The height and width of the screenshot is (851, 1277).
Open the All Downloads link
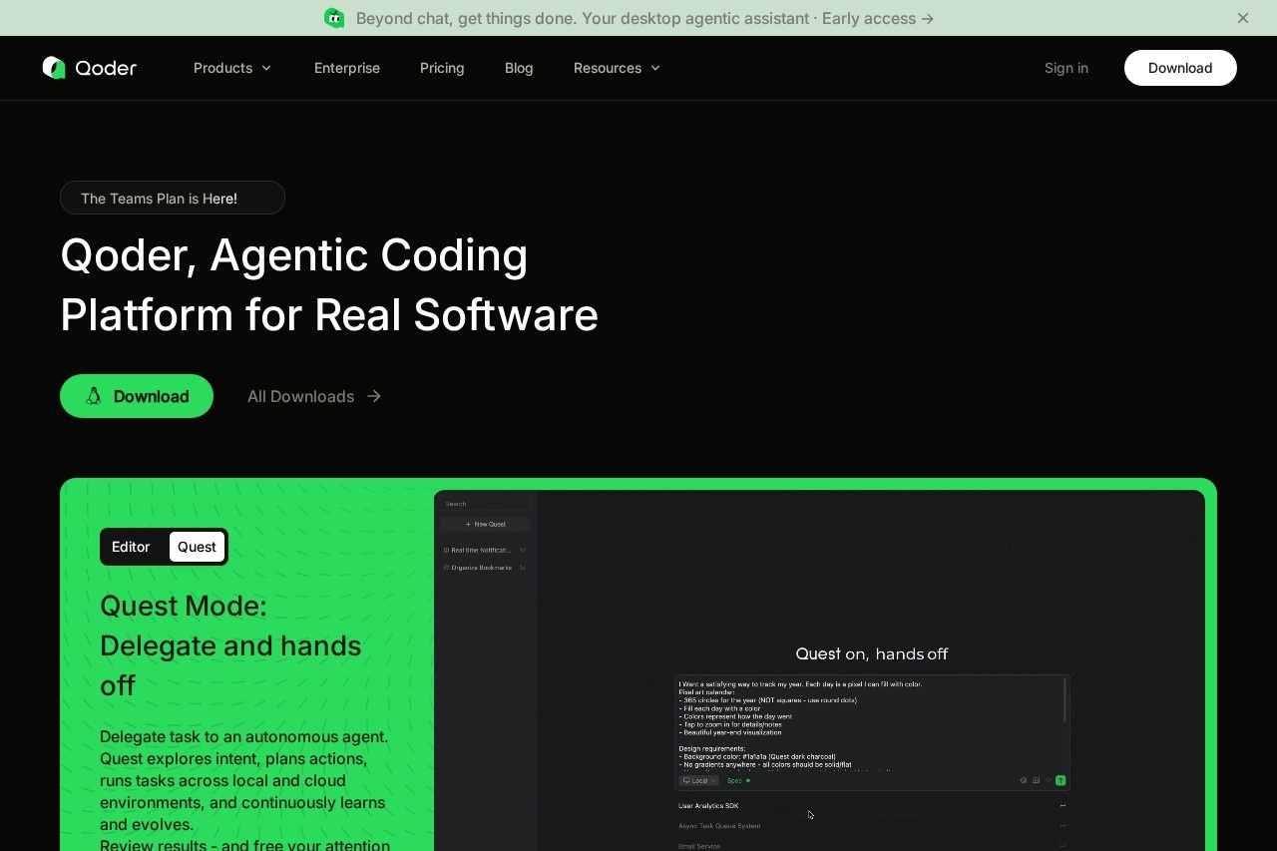pyautogui.click(x=314, y=396)
